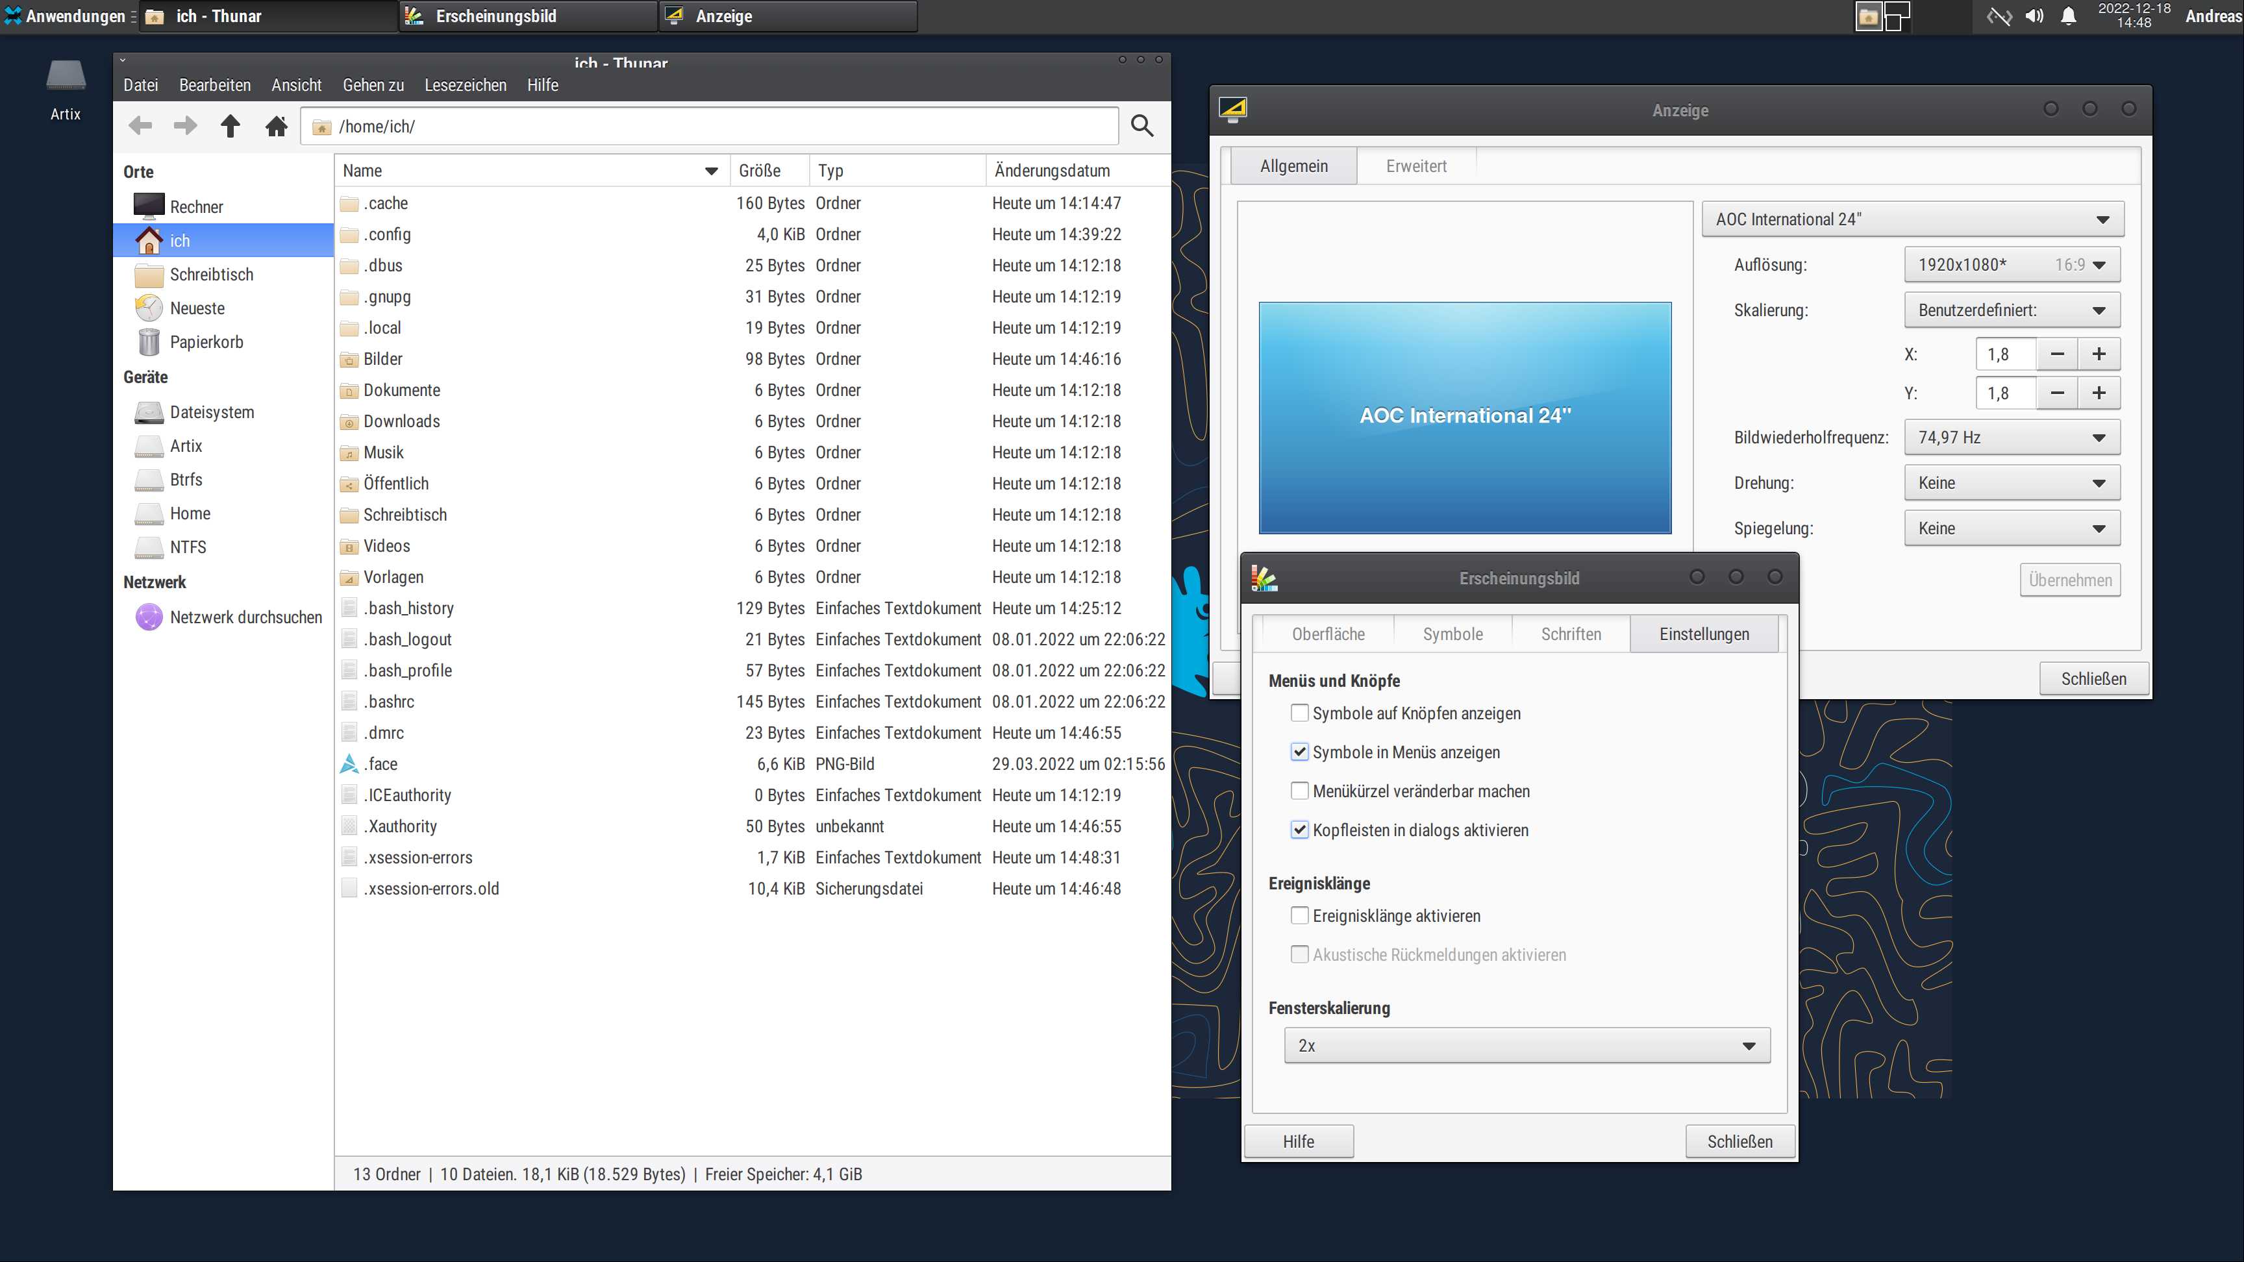Open the Lesezeichen menu
Image resolution: width=2244 pixels, height=1262 pixels.
pyautogui.click(x=465, y=85)
